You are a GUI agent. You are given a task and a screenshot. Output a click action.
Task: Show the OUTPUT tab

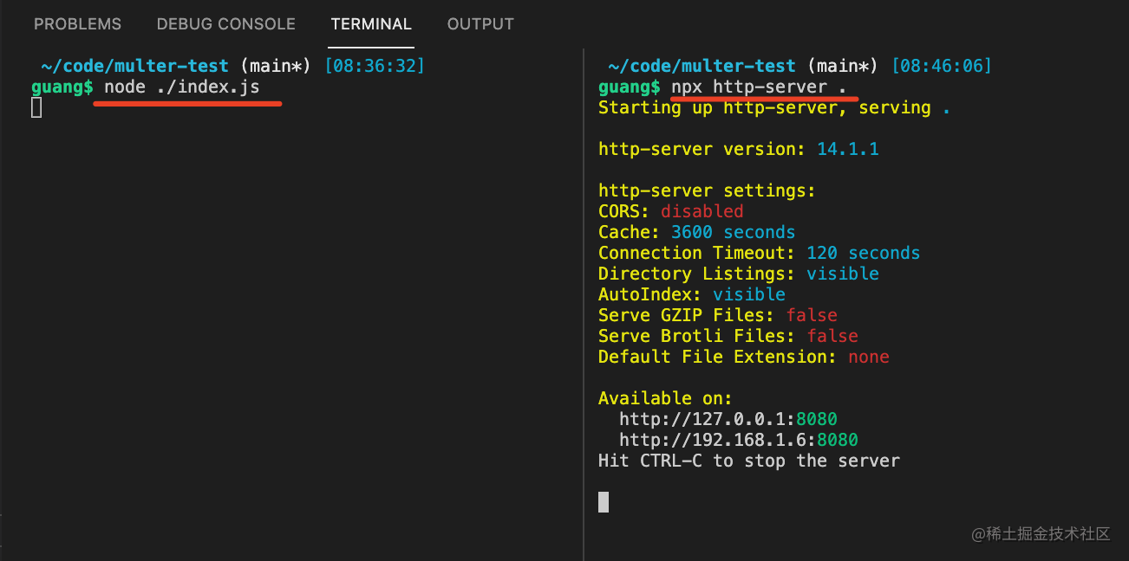click(480, 24)
